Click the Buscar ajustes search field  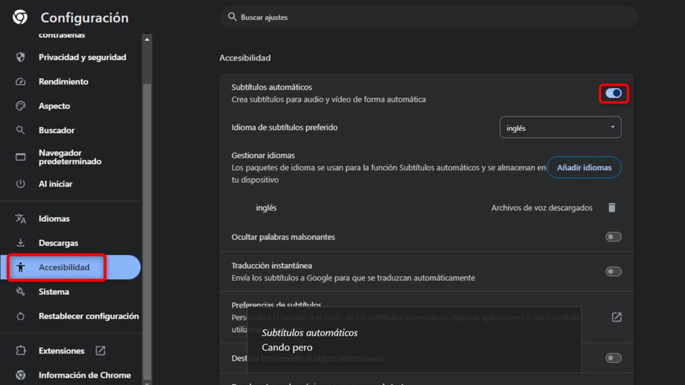(429, 17)
